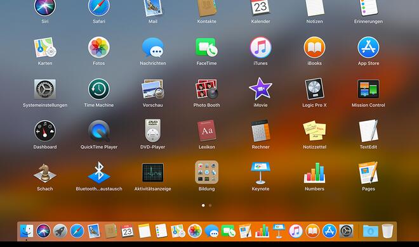Open the Trash in the Dock

coord(387,231)
